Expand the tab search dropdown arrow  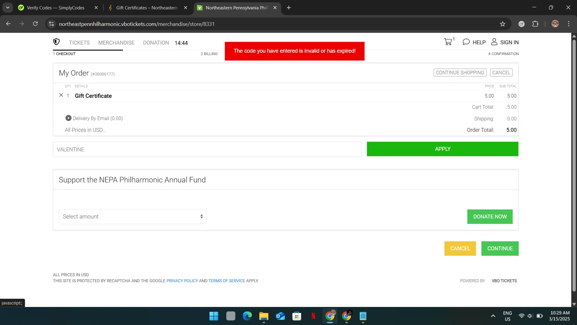pos(8,8)
